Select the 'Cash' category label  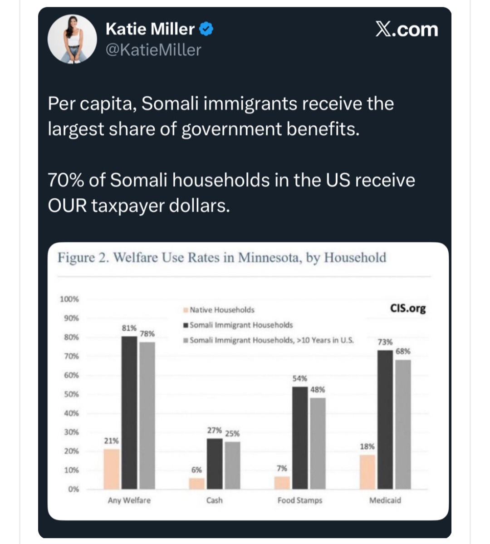[x=214, y=500]
